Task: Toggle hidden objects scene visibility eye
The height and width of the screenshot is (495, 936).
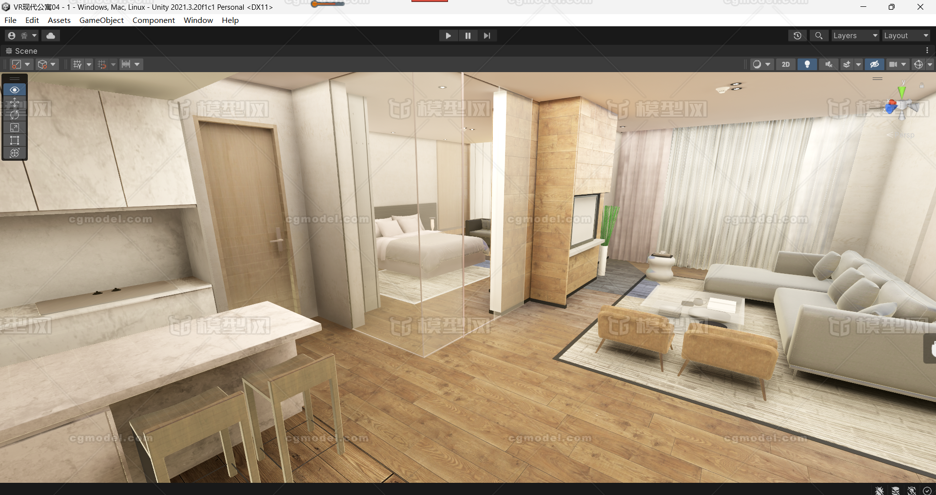Action: [875, 64]
